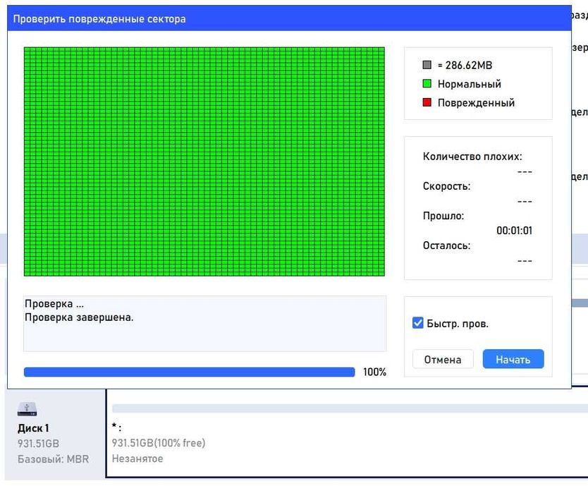Click the scan log text area
This screenshot has height=493, width=588.
point(204,324)
